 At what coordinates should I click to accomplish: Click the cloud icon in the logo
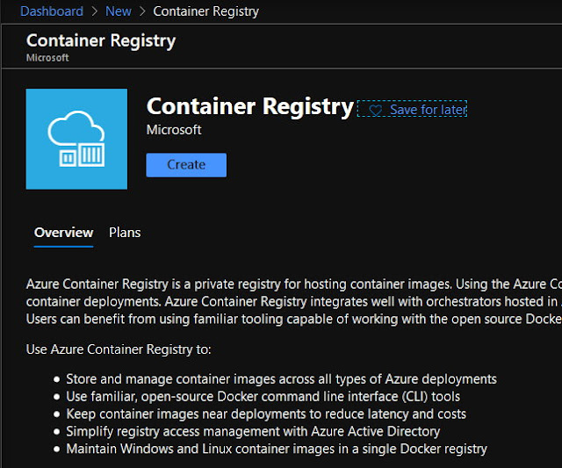(76, 126)
